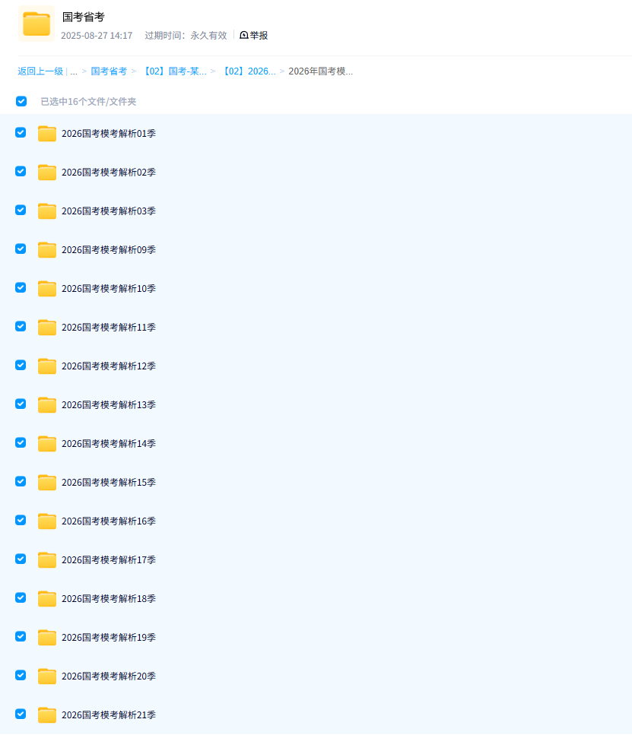Click the breadcrumb ellipsis … item

[x=74, y=71]
